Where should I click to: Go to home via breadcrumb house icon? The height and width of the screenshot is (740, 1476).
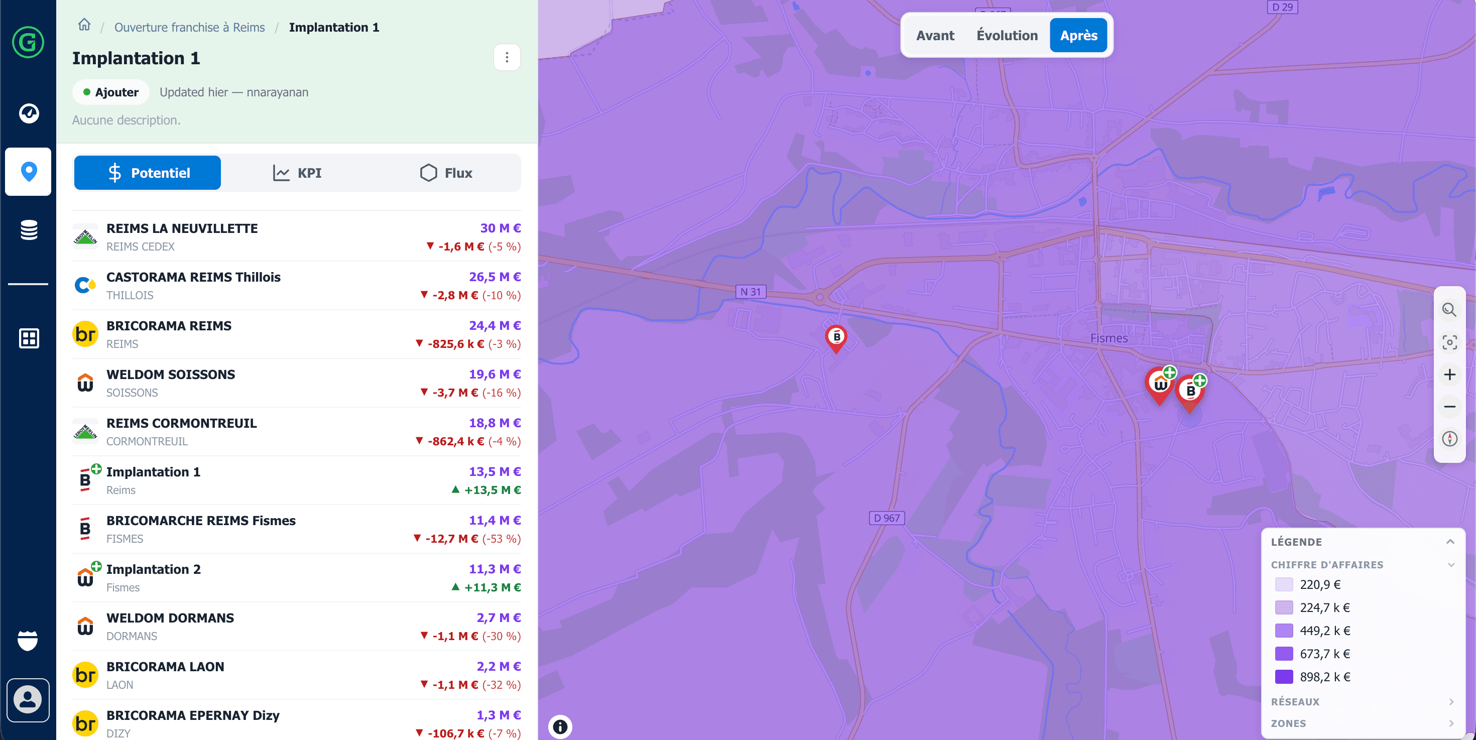(x=84, y=25)
